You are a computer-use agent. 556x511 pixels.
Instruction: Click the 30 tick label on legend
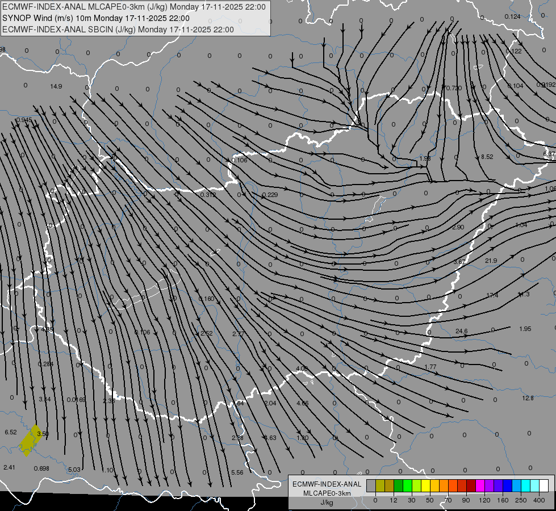(x=412, y=500)
